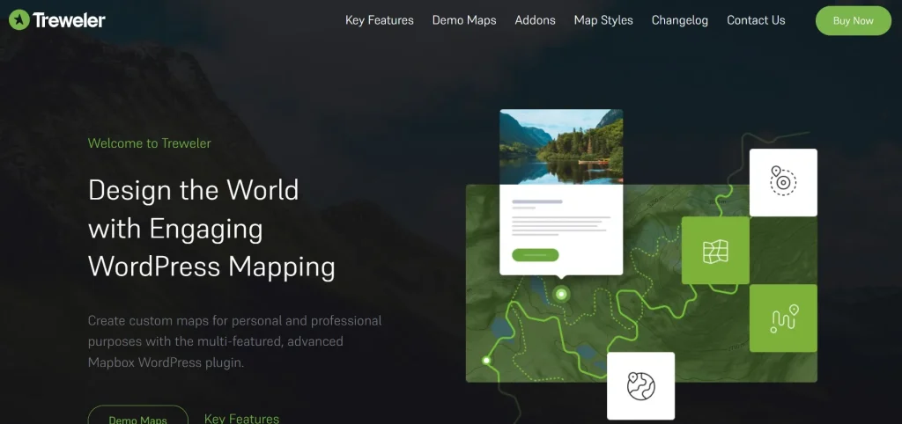This screenshot has height=424, width=902.
Task: Click the Design the World heading
Action: (x=211, y=229)
